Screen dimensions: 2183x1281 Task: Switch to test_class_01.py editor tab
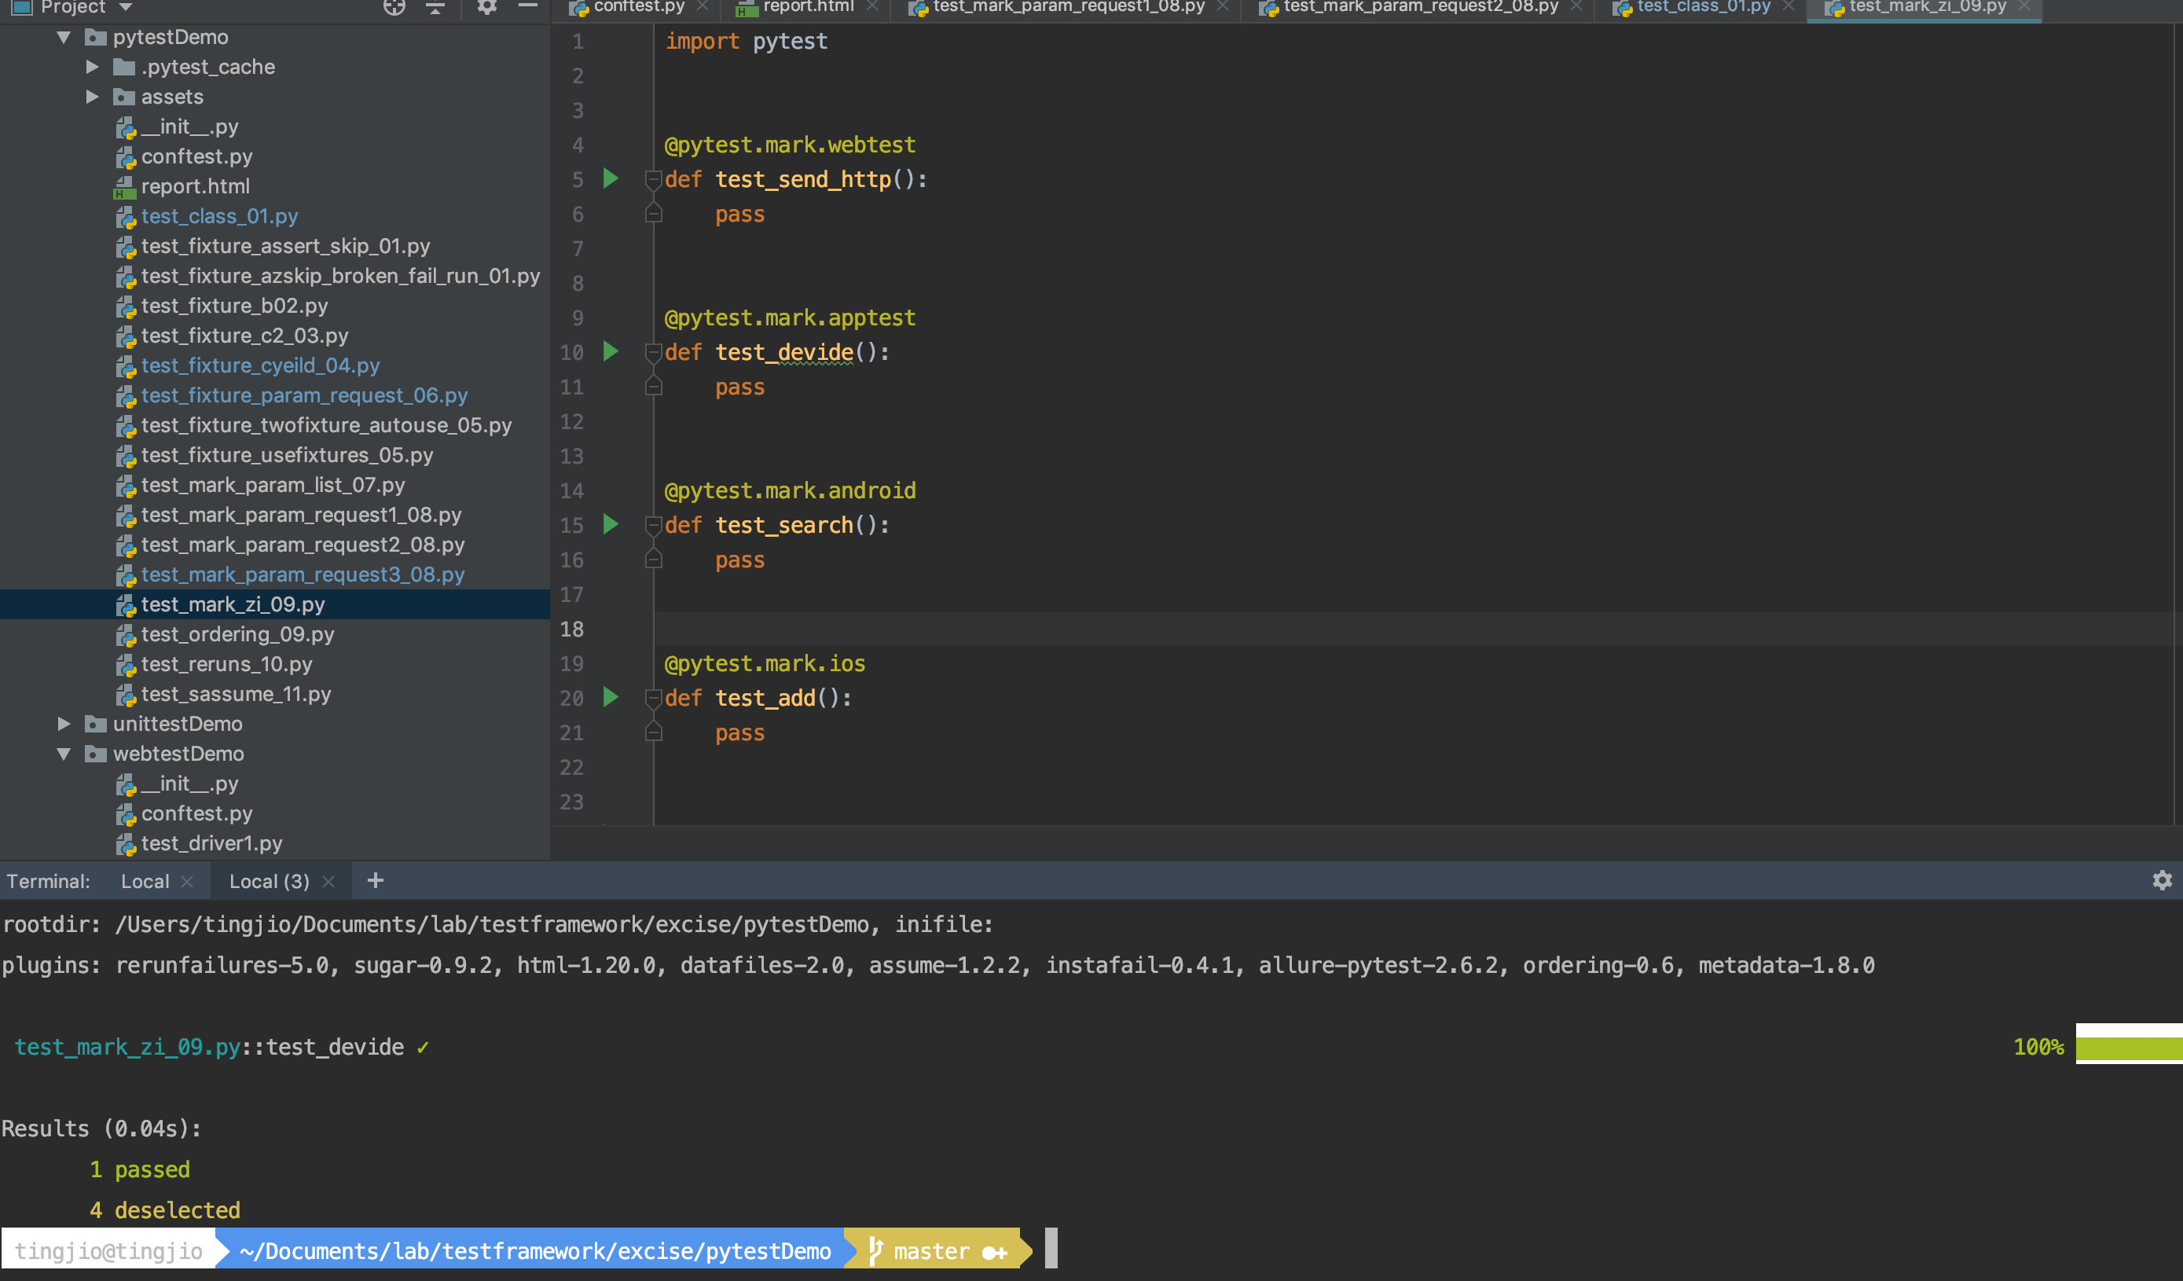[1702, 7]
